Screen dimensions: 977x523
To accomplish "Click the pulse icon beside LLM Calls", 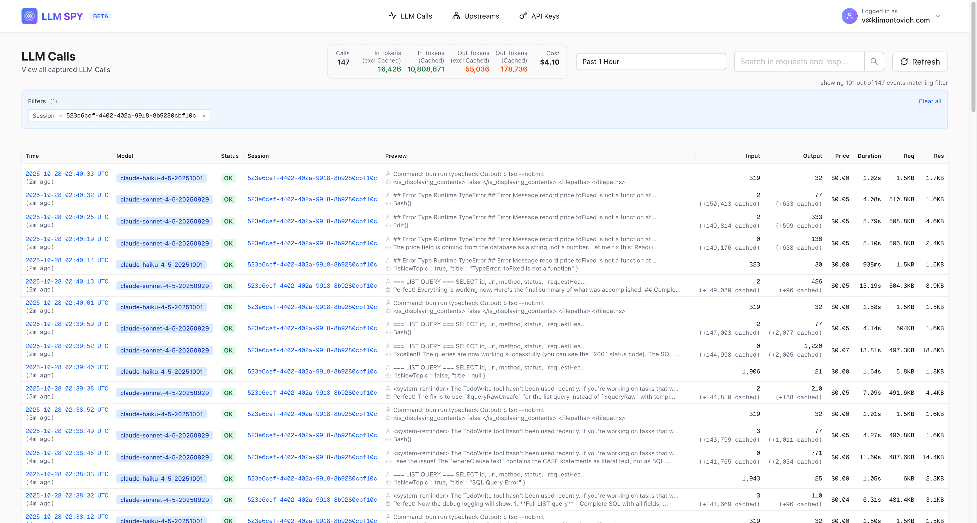I will [x=392, y=16].
